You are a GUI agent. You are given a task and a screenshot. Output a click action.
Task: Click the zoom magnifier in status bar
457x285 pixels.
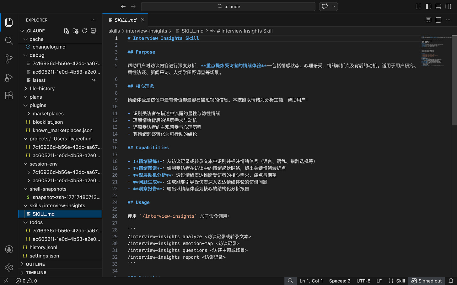pos(290,281)
